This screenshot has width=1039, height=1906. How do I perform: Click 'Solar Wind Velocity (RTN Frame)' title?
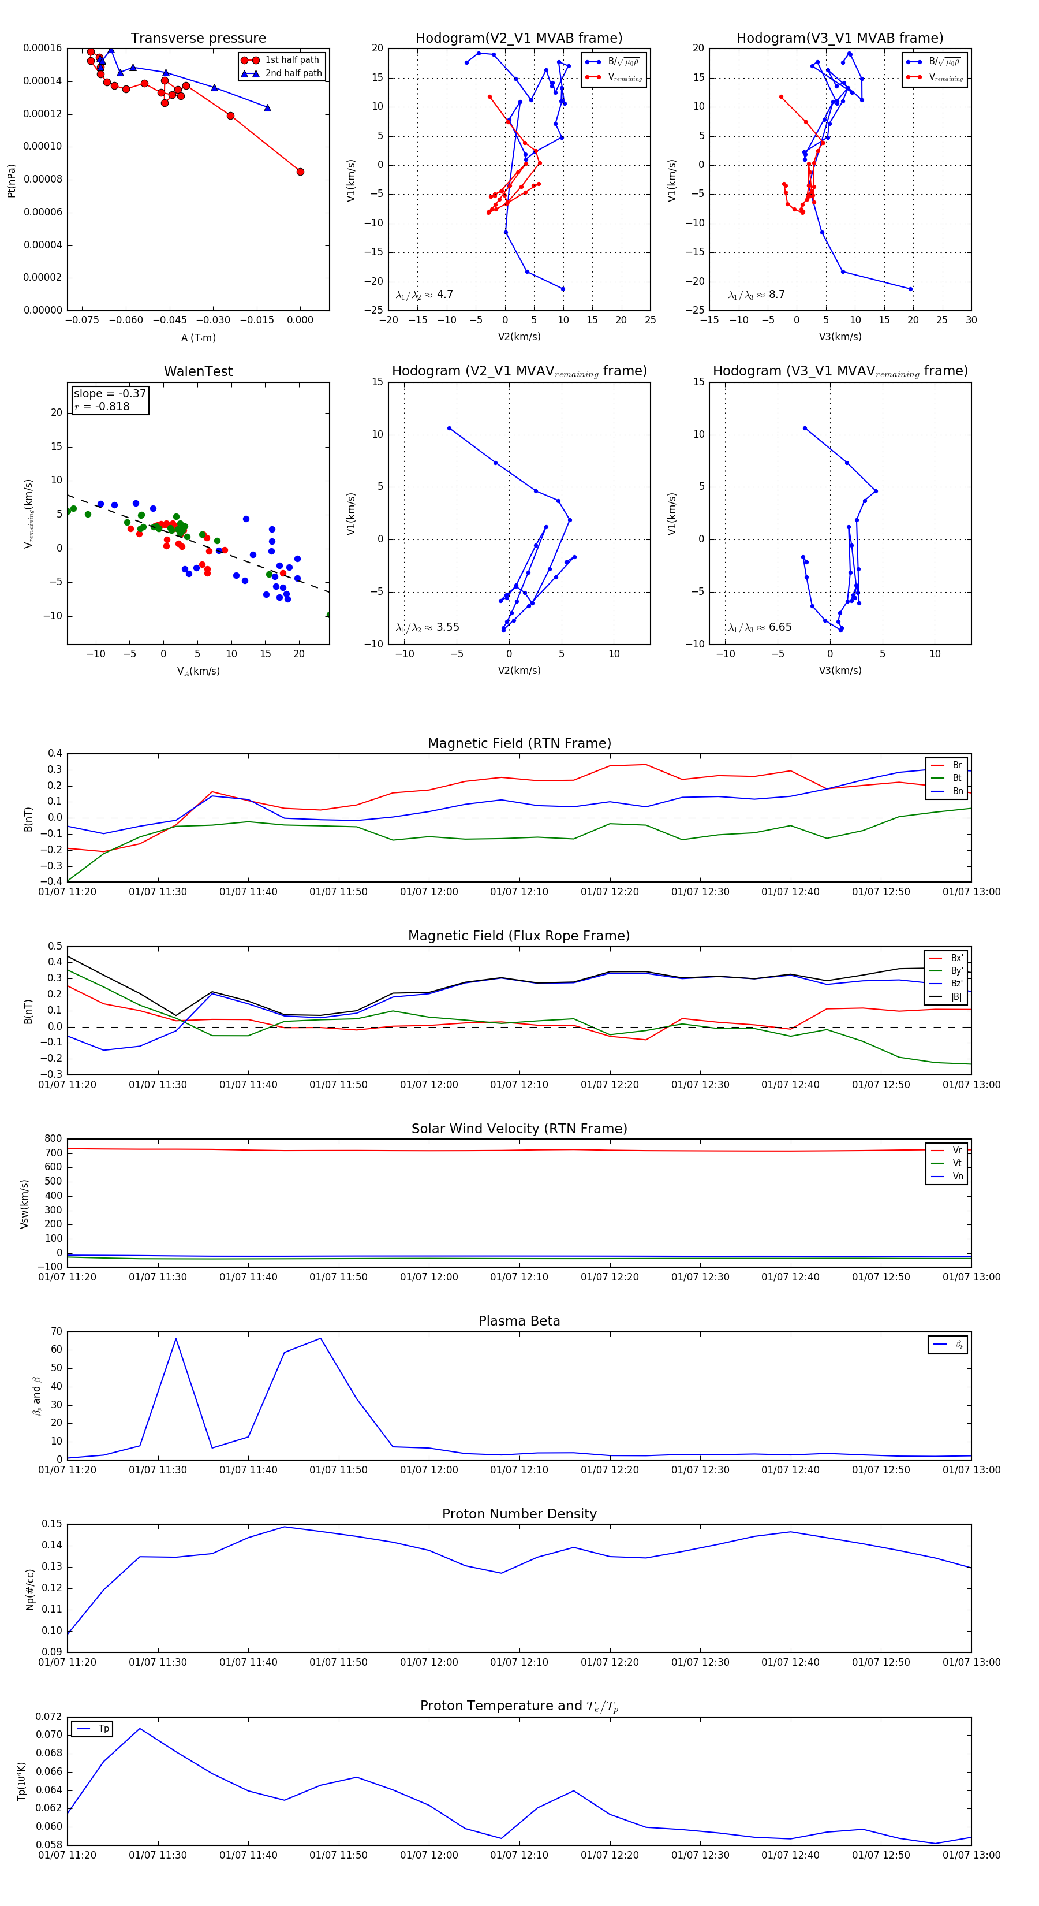519,1129
